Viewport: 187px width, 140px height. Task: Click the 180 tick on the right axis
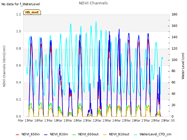[x=174, y=14]
